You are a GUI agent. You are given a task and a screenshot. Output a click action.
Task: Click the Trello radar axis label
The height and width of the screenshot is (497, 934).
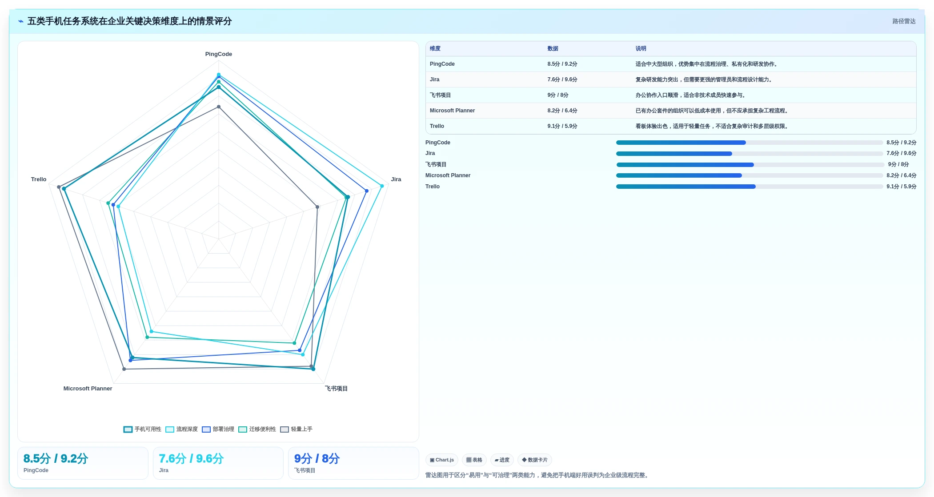tap(39, 179)
